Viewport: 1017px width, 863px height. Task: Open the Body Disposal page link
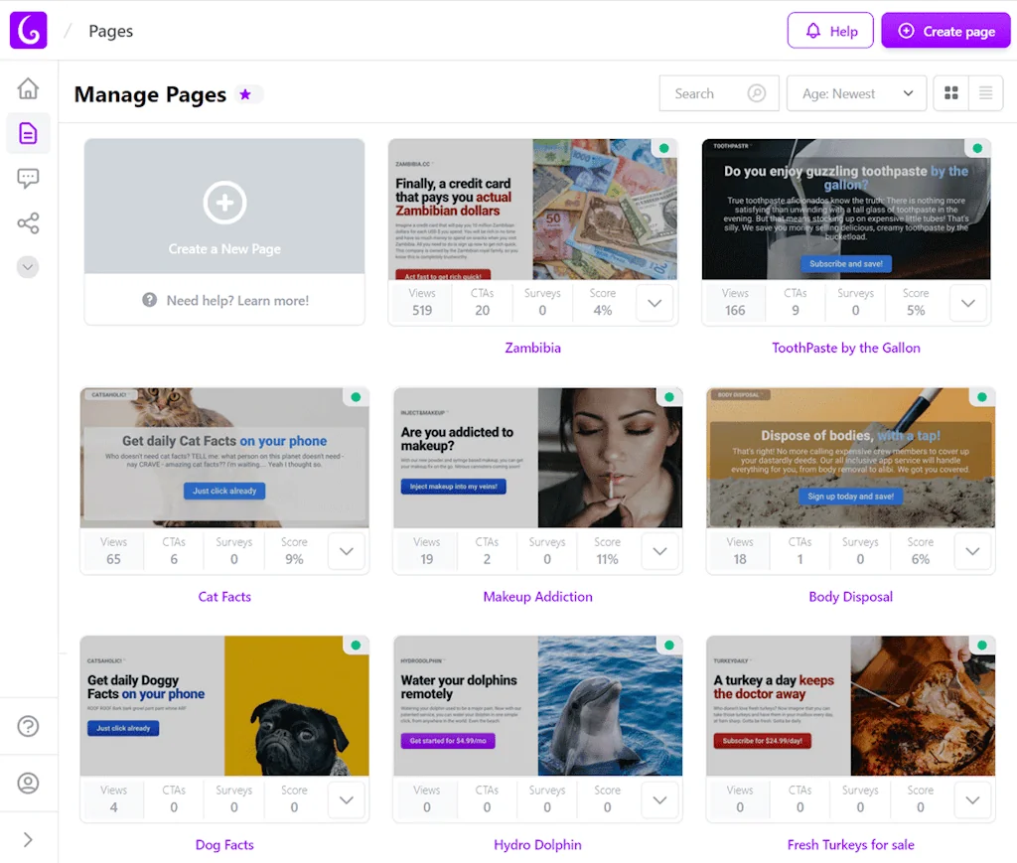850,597
